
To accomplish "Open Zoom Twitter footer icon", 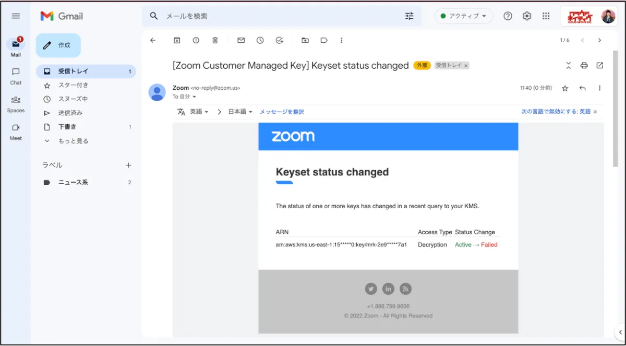I will click(371, 289).
